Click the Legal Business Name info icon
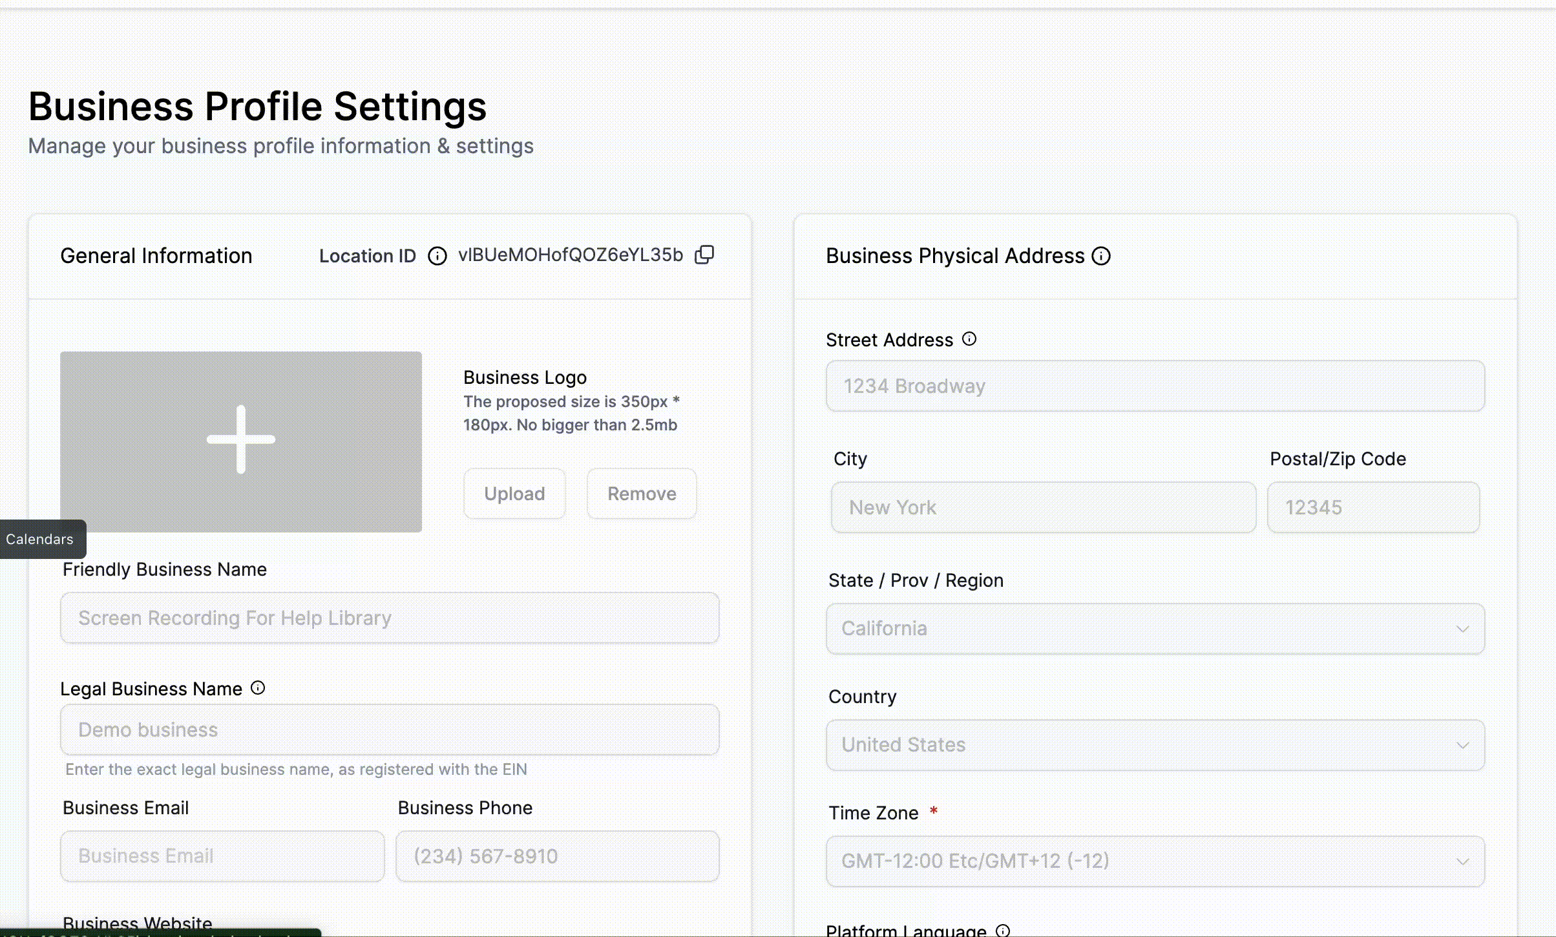This screenshot has height=937, width=1556. [x=258, y=688]
